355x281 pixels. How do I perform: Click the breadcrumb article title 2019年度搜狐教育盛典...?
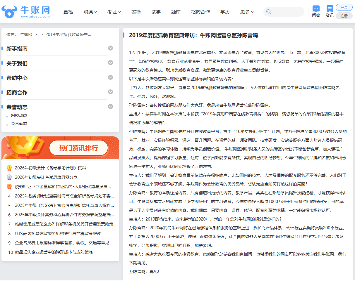point(68,34)
